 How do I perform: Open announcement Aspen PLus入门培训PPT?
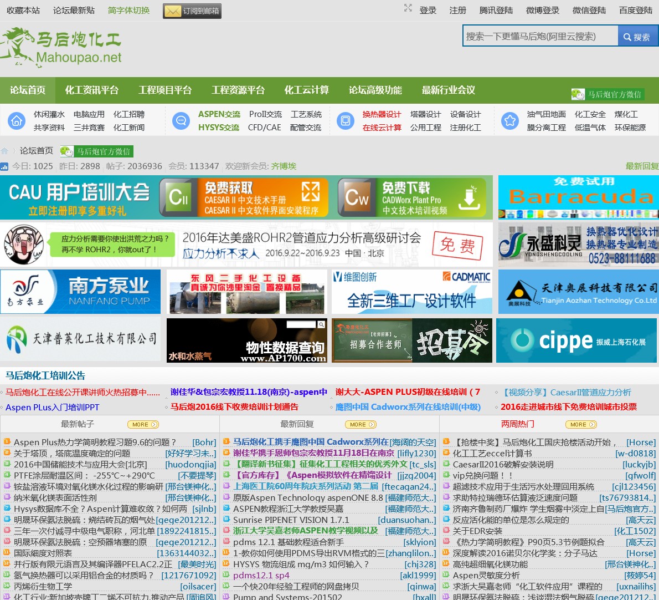point(52,407)
